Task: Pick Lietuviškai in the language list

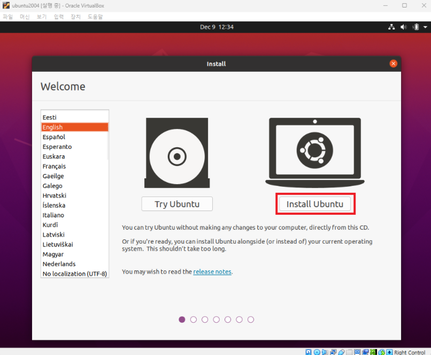Action: pyautogui.click(x=74, y=244)
